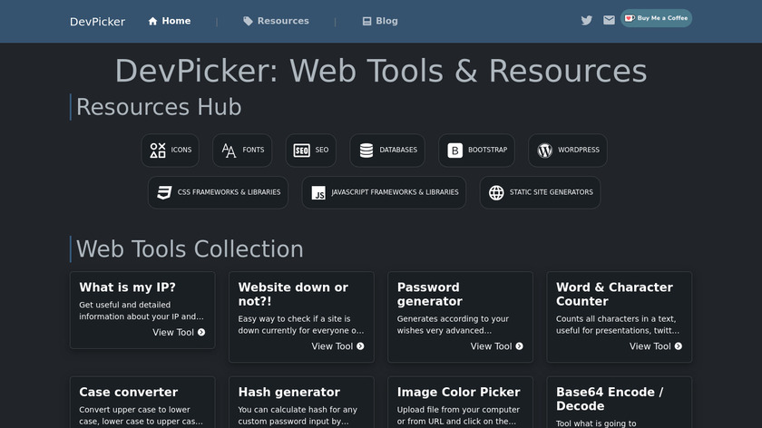Open the Databases resource category
This screenshot has width=762, height=428.
click(387, 151)
